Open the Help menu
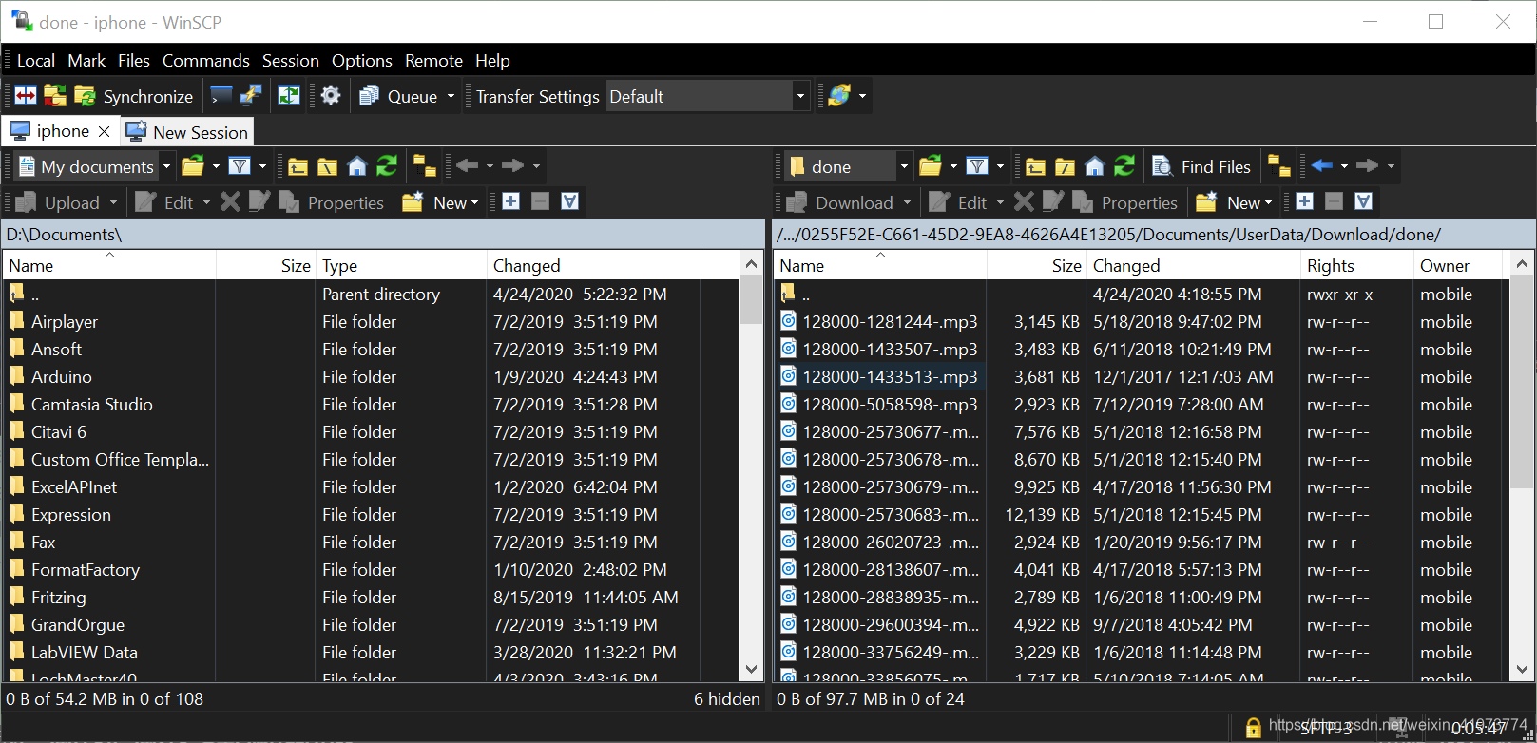The height and width of the screenshot is (743, 1537). click(492, 60)
